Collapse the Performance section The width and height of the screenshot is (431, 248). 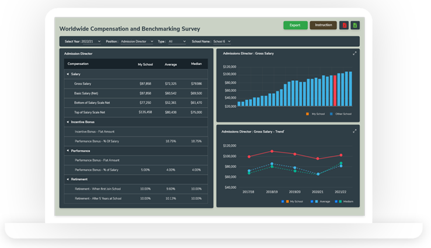click(x=68, y=151)
